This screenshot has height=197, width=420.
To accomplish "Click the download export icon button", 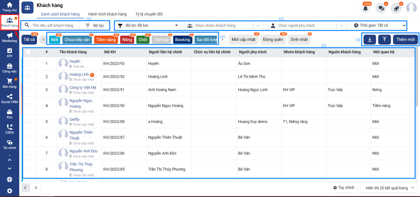I will pyautogui.click(x=370, y=40).
